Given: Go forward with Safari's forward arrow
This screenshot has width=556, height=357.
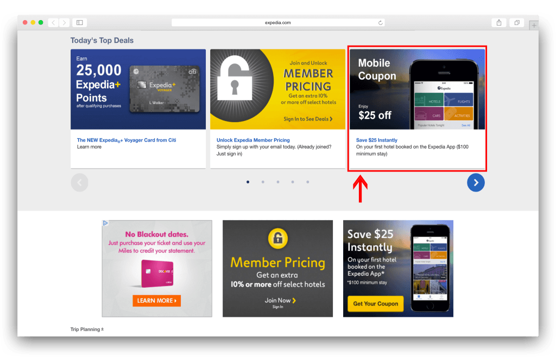Looking at the screenshot, I should 64,23.
